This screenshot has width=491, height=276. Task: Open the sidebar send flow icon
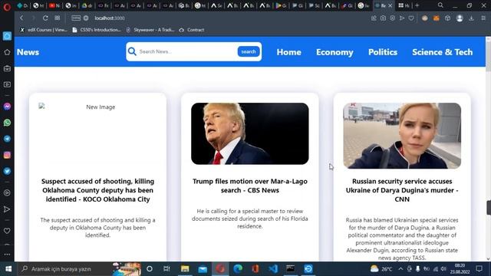point(7,209)
